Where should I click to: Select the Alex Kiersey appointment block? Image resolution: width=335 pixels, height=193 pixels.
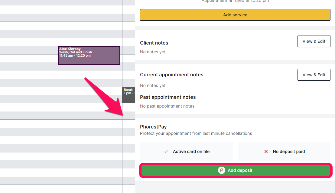point(89,55)
